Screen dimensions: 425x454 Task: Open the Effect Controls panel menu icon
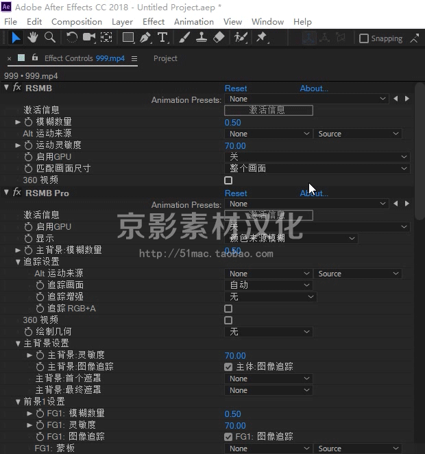tap(134, 59)
